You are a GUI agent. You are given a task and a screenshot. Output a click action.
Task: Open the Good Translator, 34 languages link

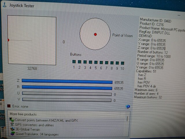tap(37, 134)
